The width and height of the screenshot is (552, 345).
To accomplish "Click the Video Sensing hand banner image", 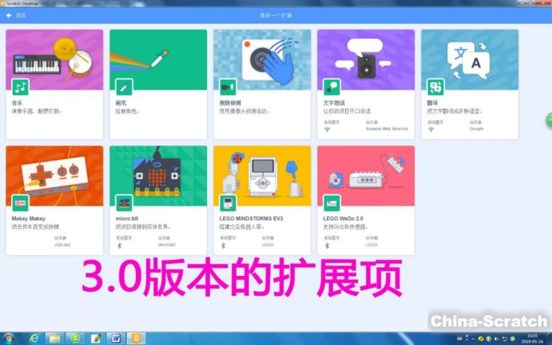I will [x=262, y=59].
